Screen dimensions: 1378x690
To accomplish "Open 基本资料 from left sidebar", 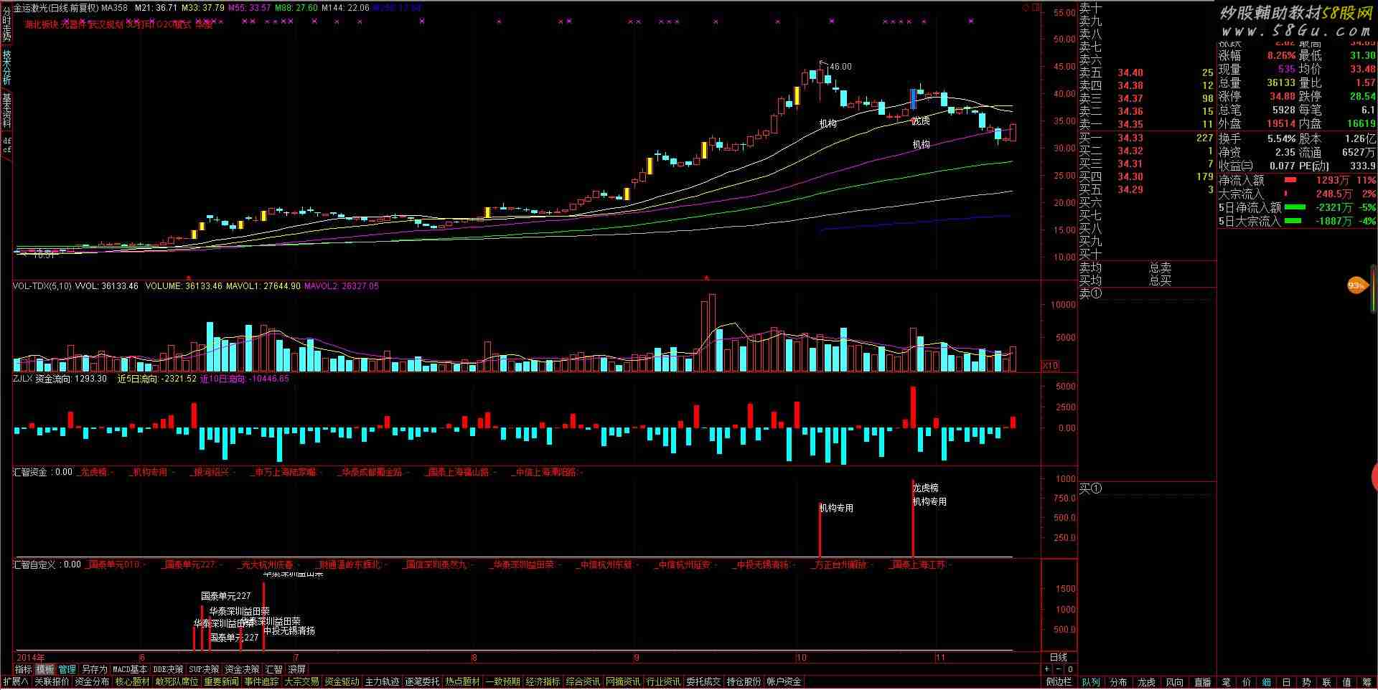I will [x=6, y=110].
